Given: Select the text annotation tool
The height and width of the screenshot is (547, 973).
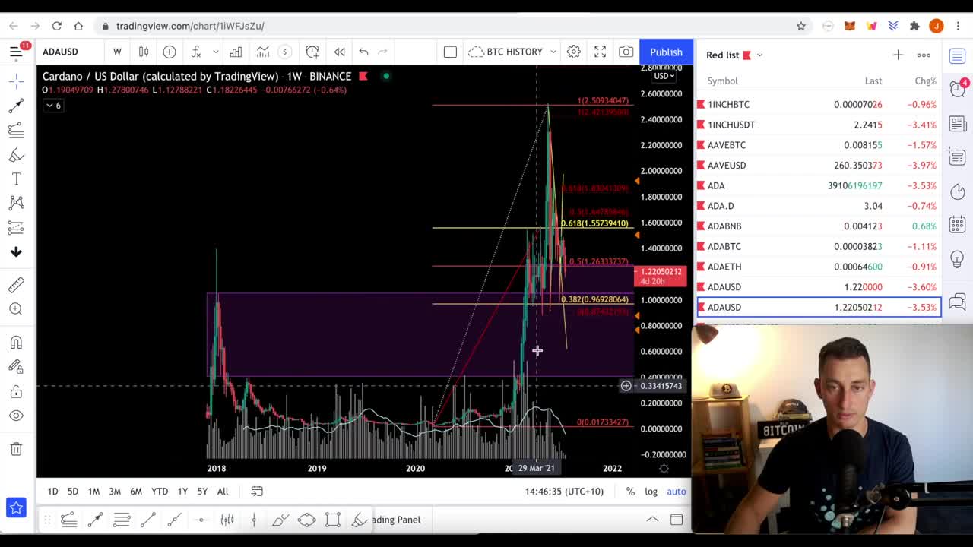Looking at the screenshot, I should click(16, 179).
